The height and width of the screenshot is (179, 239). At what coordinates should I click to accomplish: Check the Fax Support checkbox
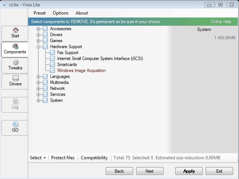(x=52, y=53)
